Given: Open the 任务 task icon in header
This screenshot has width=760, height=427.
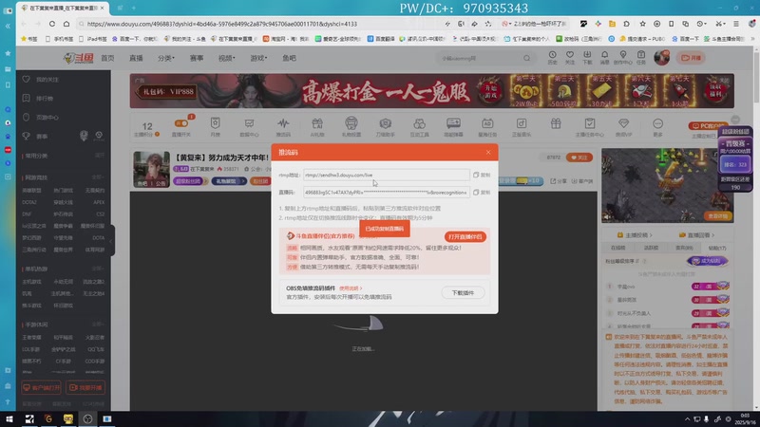Looking at the screenshot, I should click(640, 58).
